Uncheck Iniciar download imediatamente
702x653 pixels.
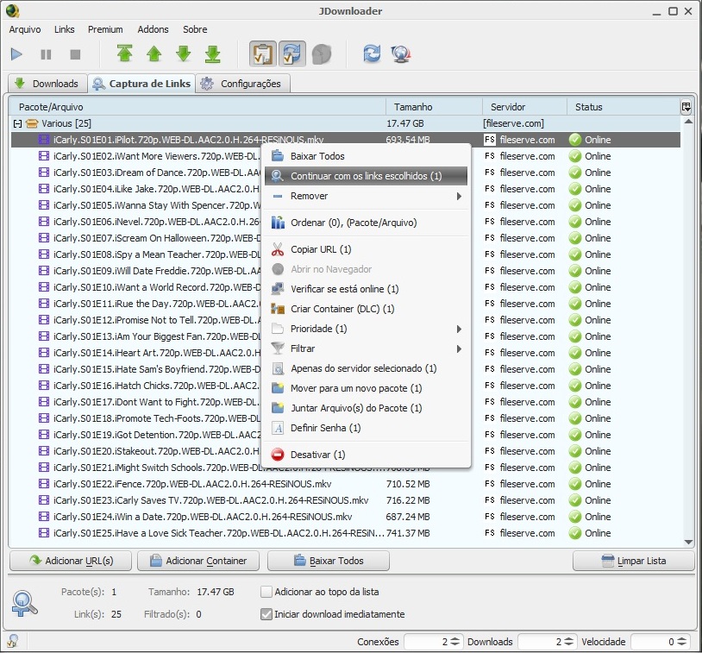(266, 614)
